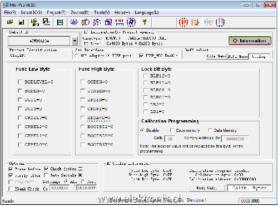Click the save project toolbar icon
The height and width of the screenshot is (206, 278).
pyautogui.click(x=46, y=22)
